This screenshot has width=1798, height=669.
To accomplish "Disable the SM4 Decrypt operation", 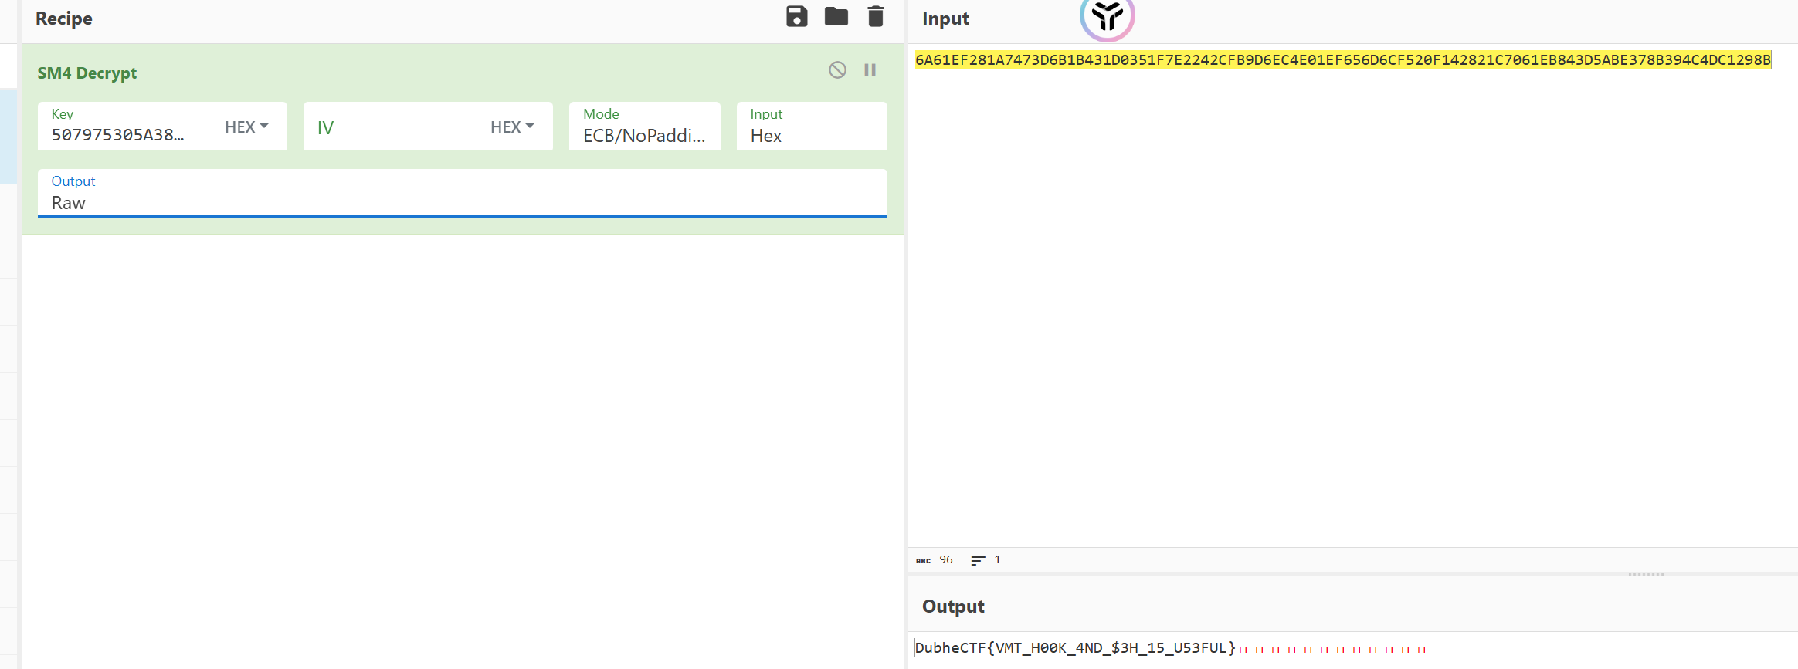I will coord(837,70).
